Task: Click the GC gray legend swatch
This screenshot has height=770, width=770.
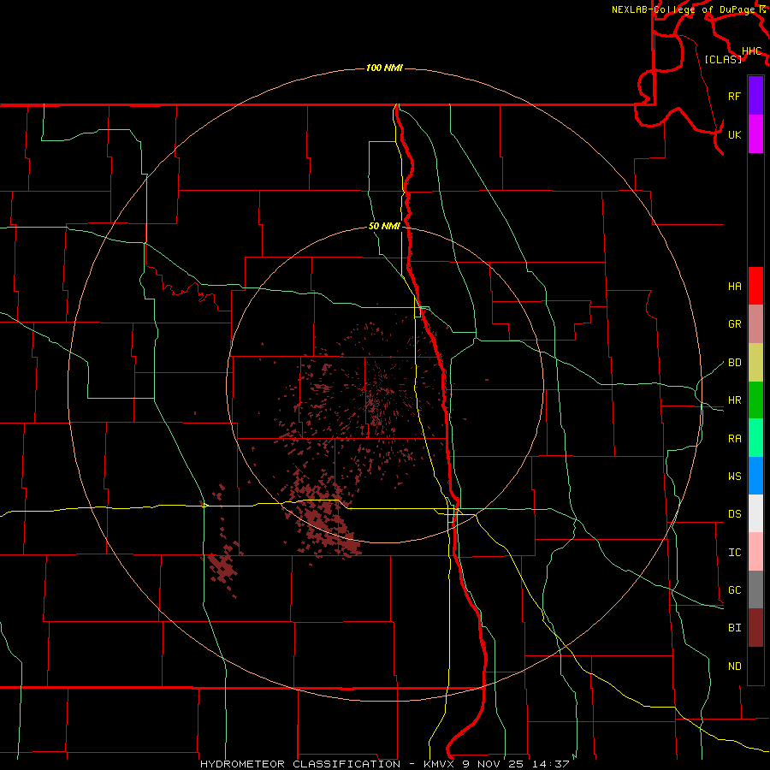Action: pyautogui.click(x=755, y=589)
